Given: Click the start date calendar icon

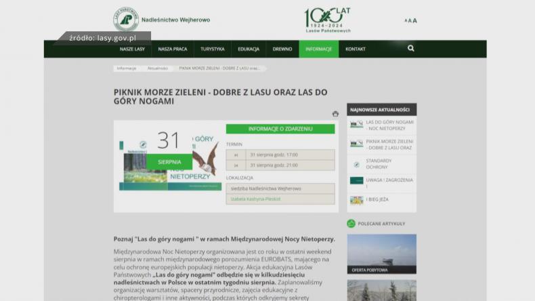Looking at the screenshot, I should pos(236,155).
